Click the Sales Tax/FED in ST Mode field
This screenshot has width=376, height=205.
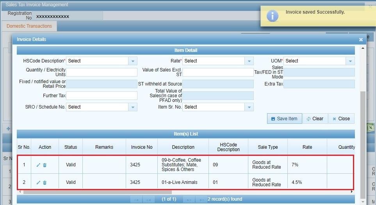click(319, 72)
